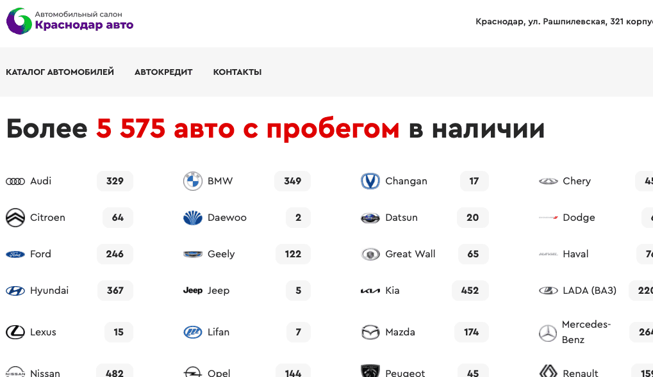The width and height of the screenshot is (653, 377).
Task: Click the Jeep count badge showing 5
Action: coord(298,291)
